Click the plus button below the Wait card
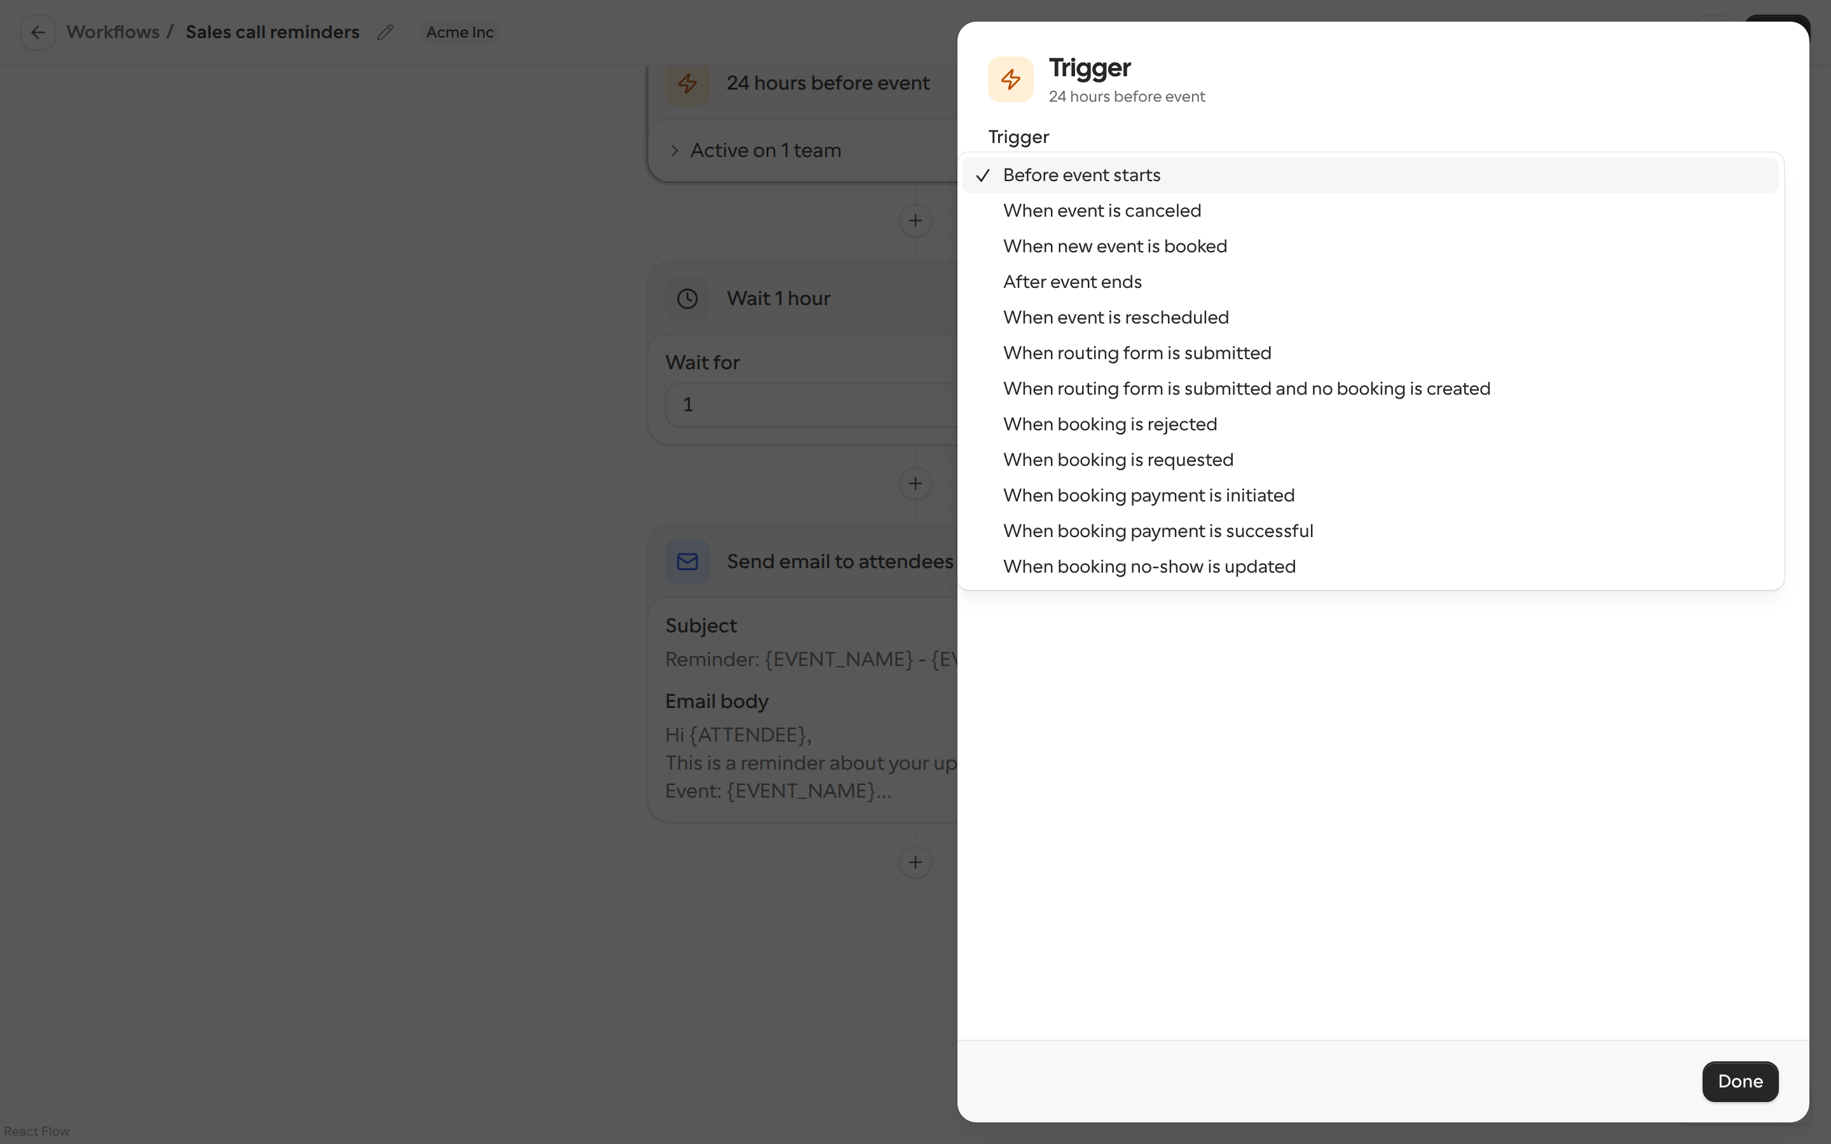This screenshot has height=1144, width=1831. pos(915,484)
